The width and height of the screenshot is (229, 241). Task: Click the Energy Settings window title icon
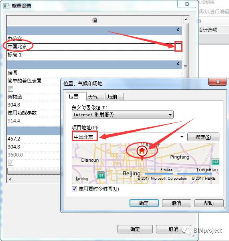6,6
